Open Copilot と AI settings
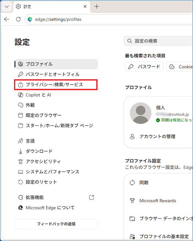Screen dimensions: 193x241 click(56, 95)
